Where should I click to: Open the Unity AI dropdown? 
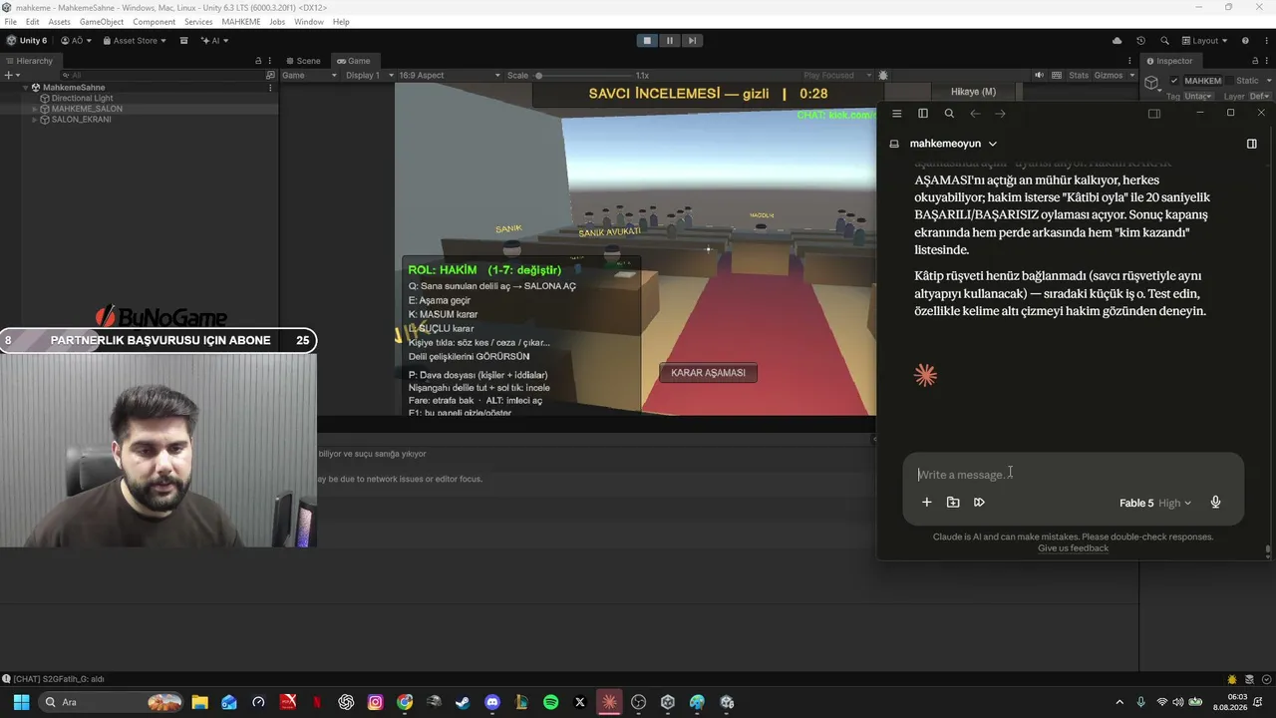pyautogui.click(x=215, y=41)
